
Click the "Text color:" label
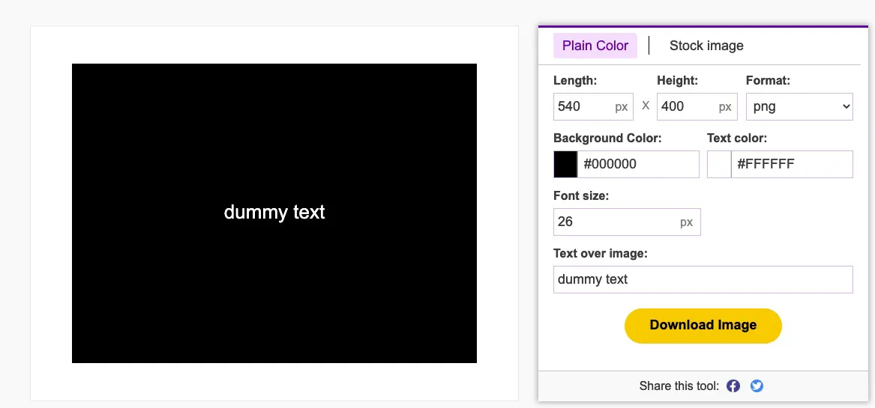click(736, 138)
